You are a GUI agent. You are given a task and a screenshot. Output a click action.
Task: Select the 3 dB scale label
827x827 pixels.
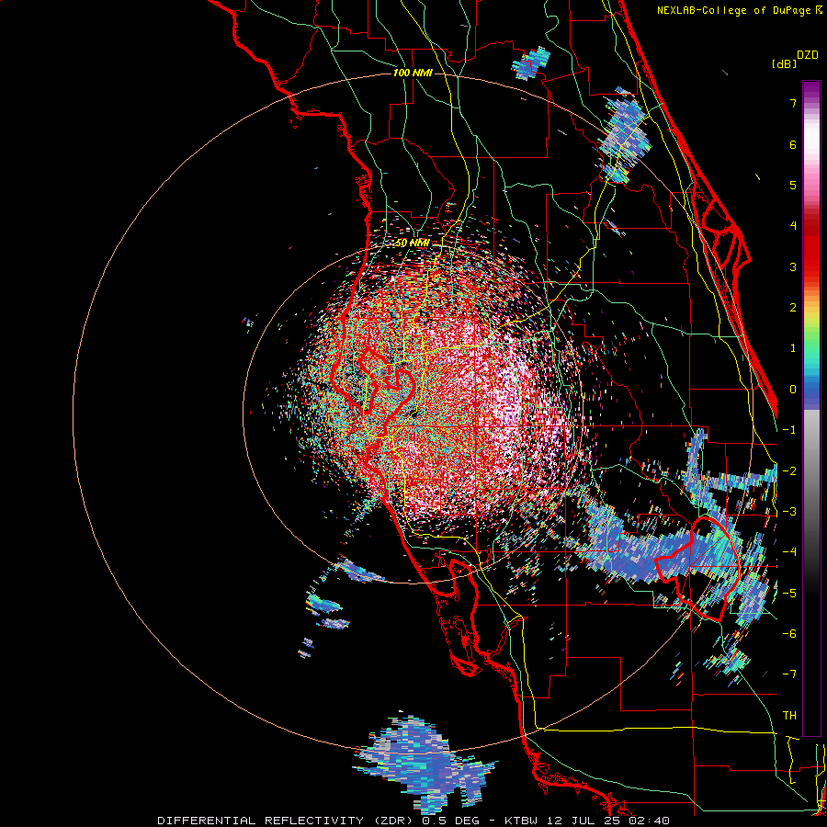coord(793,266)
